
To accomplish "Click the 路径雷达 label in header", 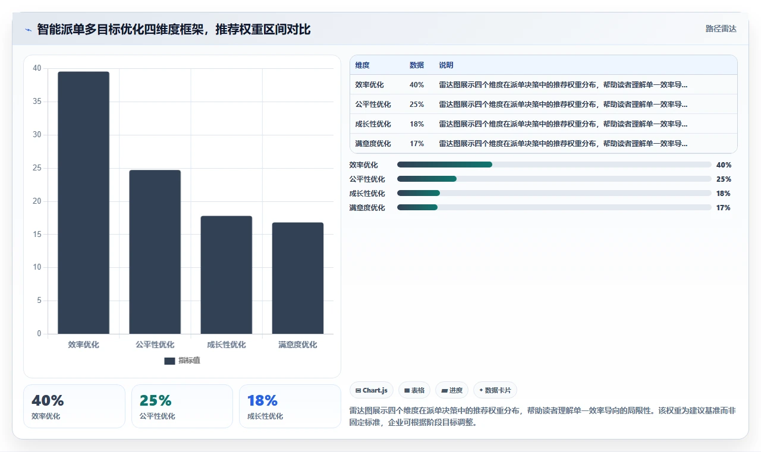I will [x=721, y=29].
